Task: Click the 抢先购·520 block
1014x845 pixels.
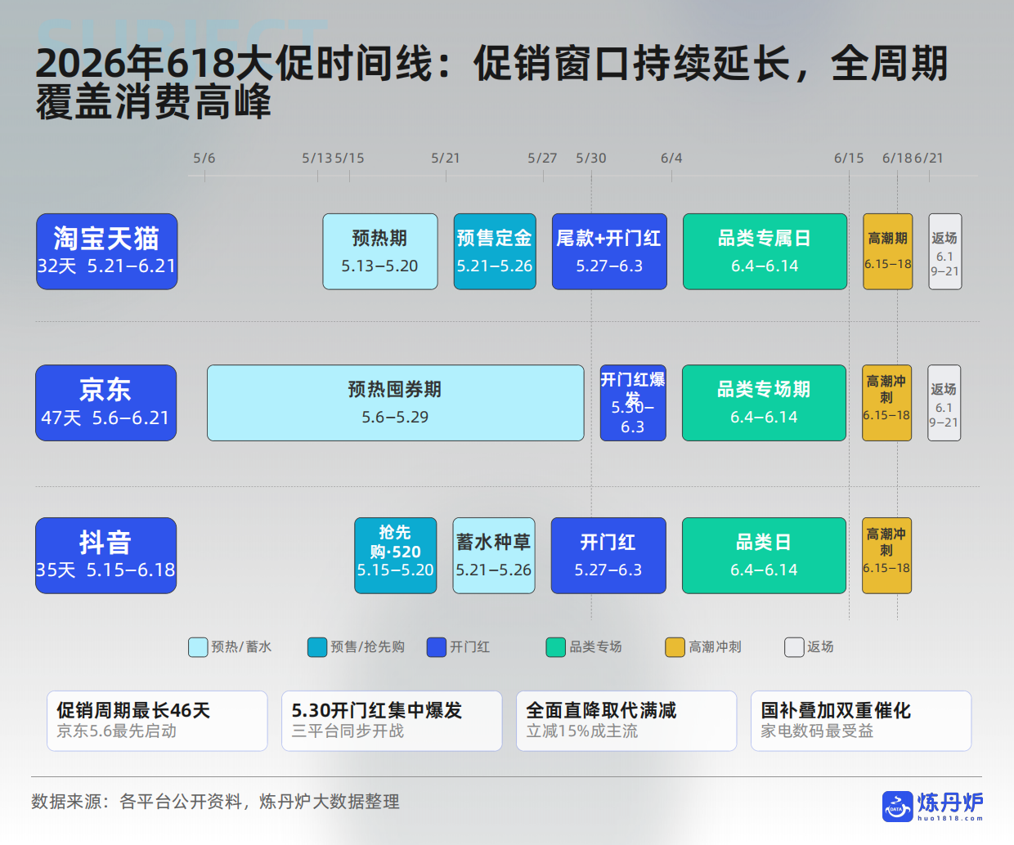Action: (396, 556)
